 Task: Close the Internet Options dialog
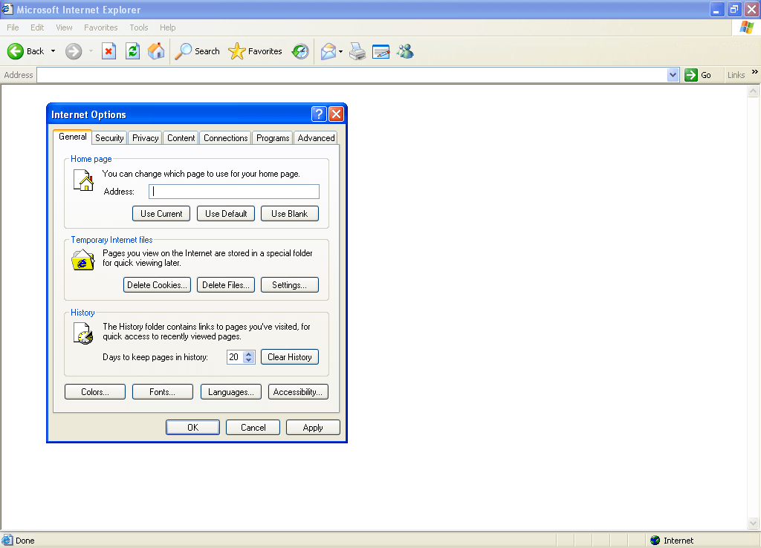[336, 114]
